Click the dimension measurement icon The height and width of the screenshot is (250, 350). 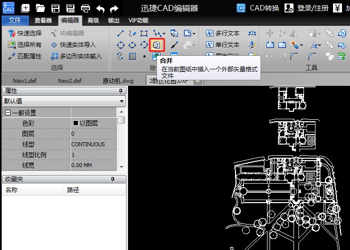coord(252,33)
